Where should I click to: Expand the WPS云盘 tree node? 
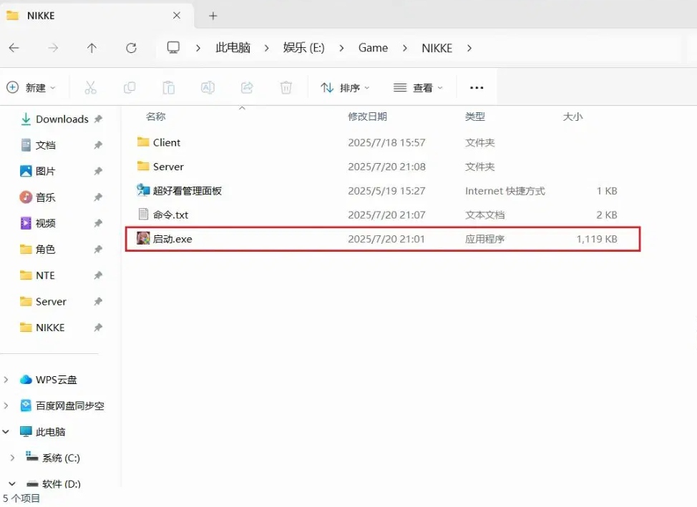(x=6, y=380)
